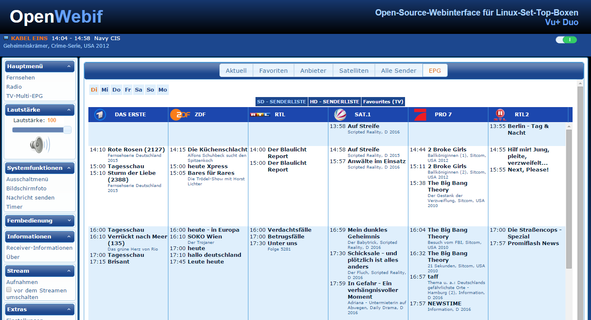Switch to the Aktuell tab
Screen dimensions: 591x320
click(236, 70)
